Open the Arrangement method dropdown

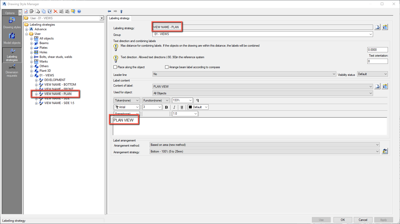tap(264, 145)
